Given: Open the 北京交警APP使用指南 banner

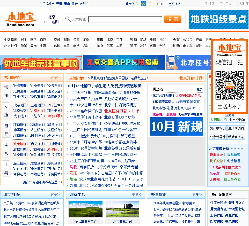Looking at the screenshot, I should [124, 63].
